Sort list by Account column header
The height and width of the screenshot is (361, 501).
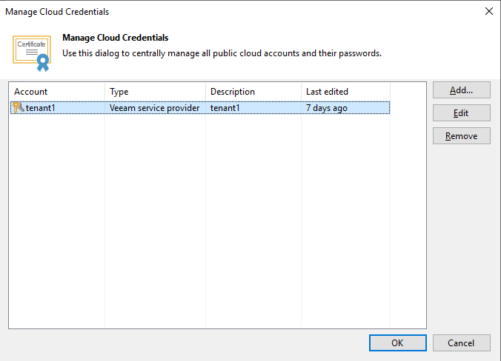coord(57,92)
